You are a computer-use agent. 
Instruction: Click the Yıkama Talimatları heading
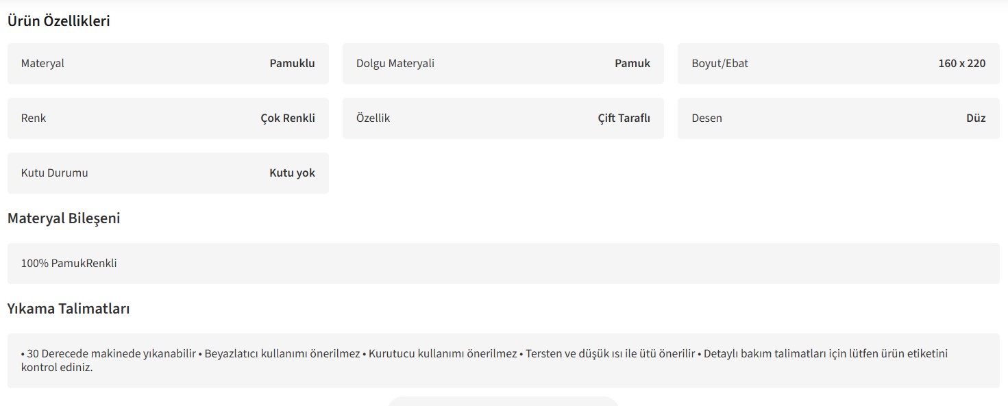tap(69, 309)
